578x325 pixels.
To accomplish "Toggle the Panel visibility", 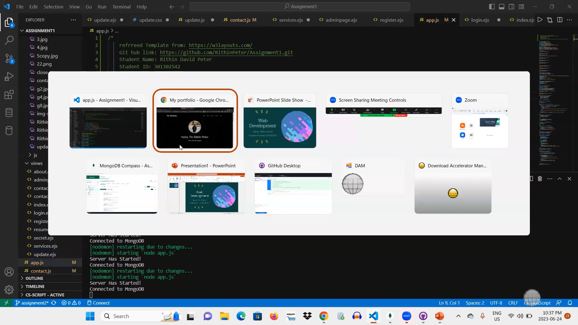I will 502,6.
